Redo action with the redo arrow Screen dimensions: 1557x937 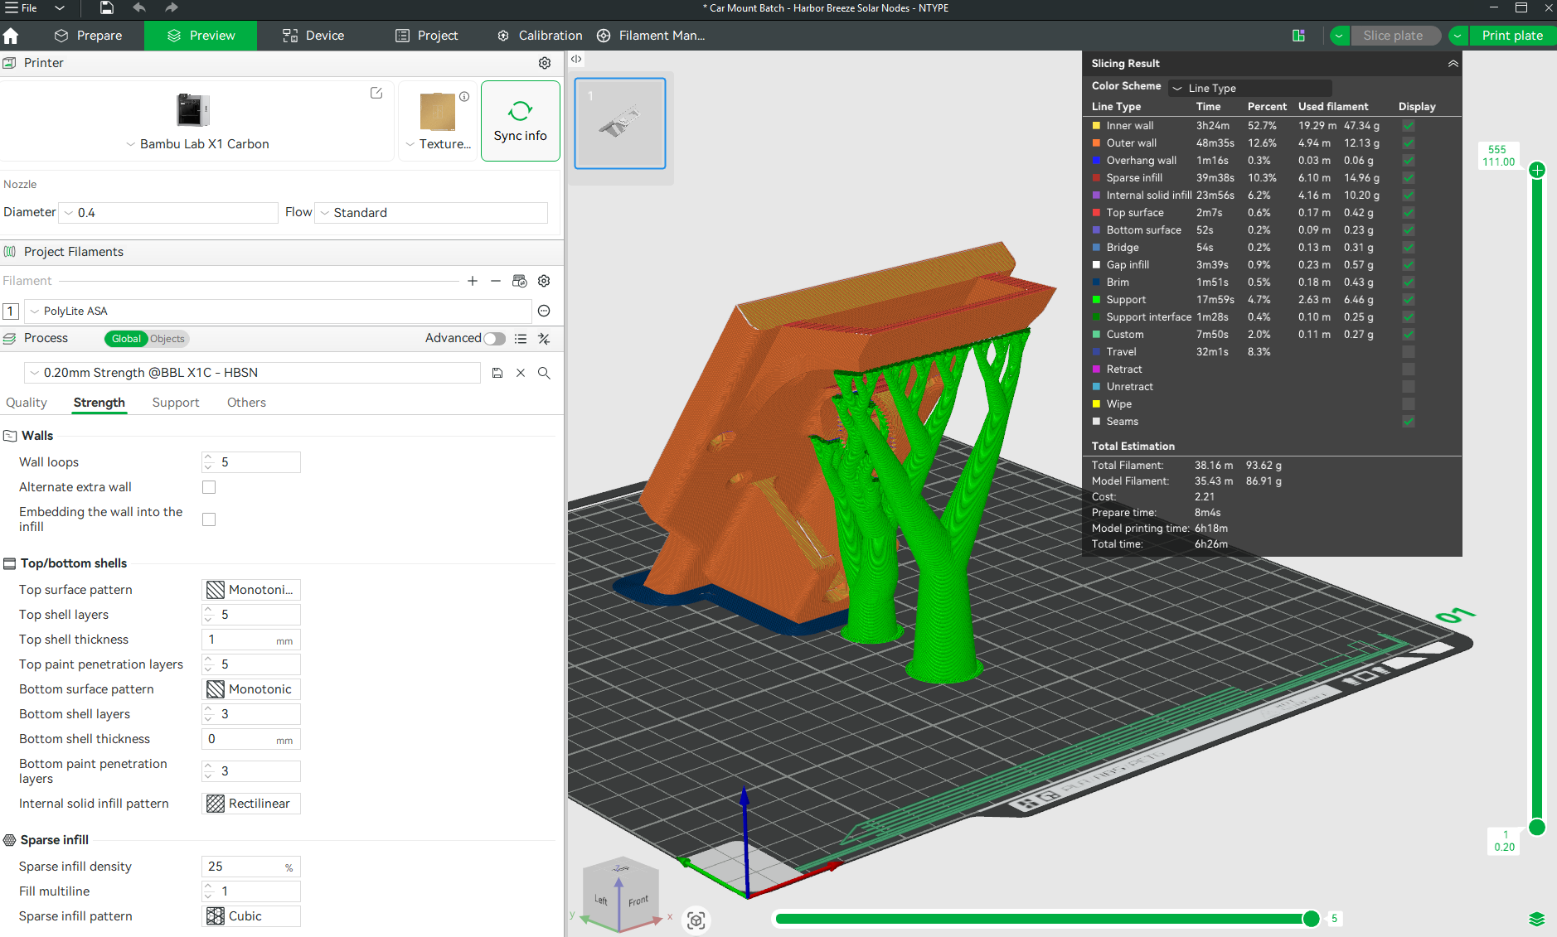coord(171,7)
